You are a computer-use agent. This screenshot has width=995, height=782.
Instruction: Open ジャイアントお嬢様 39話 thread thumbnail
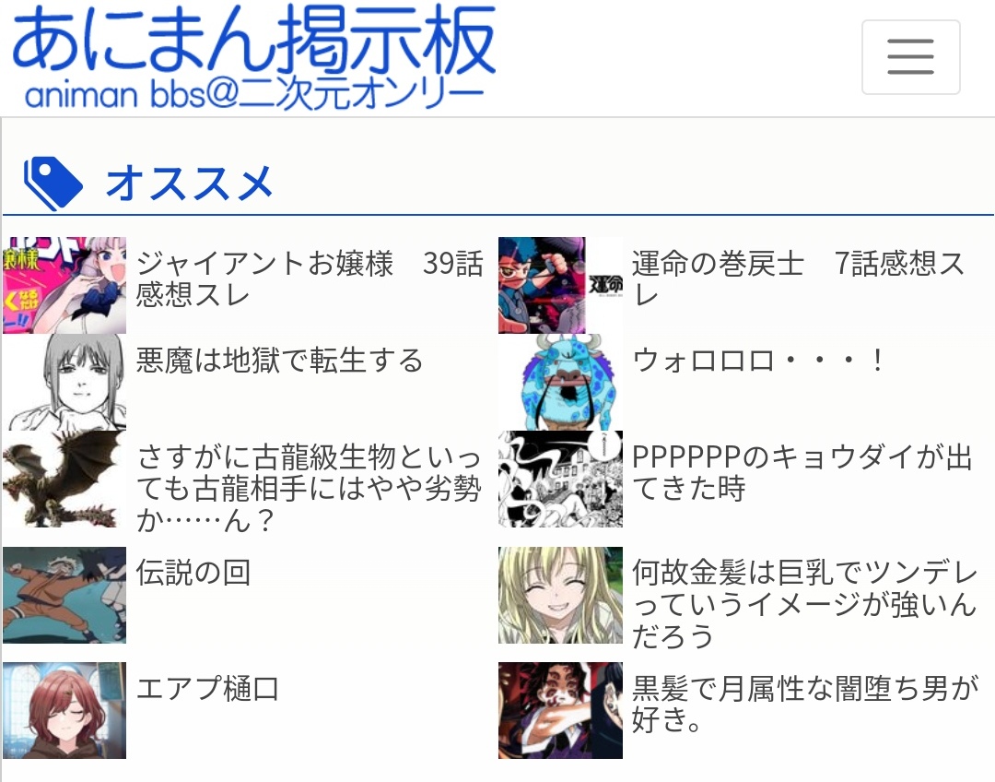click(64, 285)
